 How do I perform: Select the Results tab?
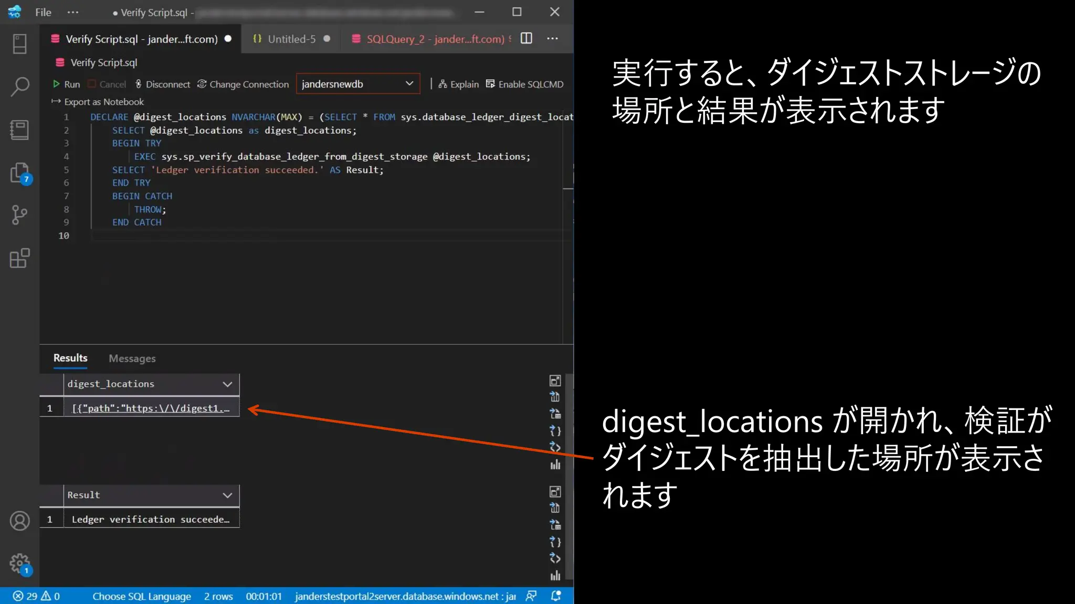click(70, 358)
